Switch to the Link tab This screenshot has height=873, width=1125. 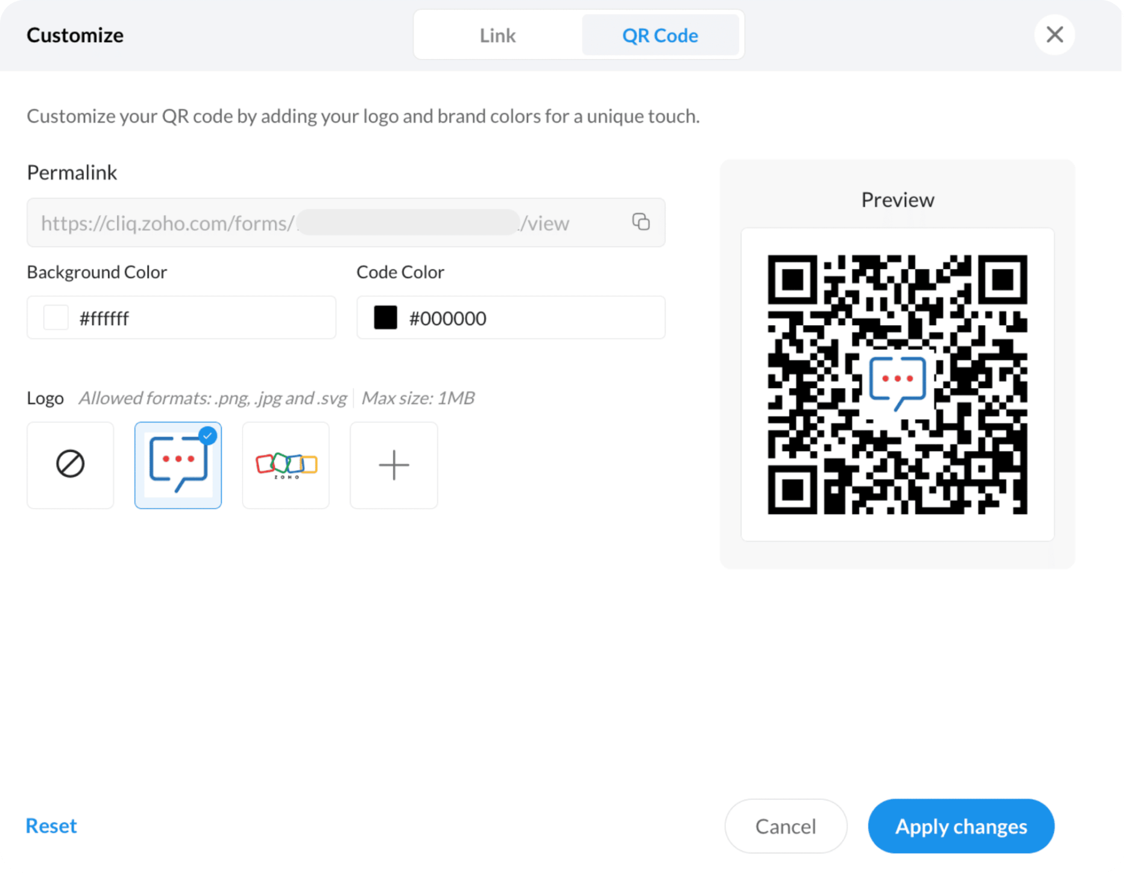(x=498, y=35)
